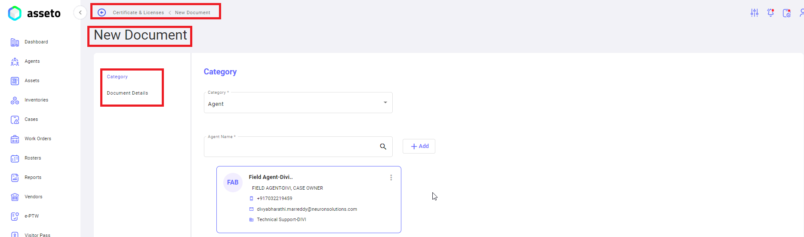Open the Cases icon in sidebar
The width and height of the screenshot is (804, 237).
coord(15,120)
